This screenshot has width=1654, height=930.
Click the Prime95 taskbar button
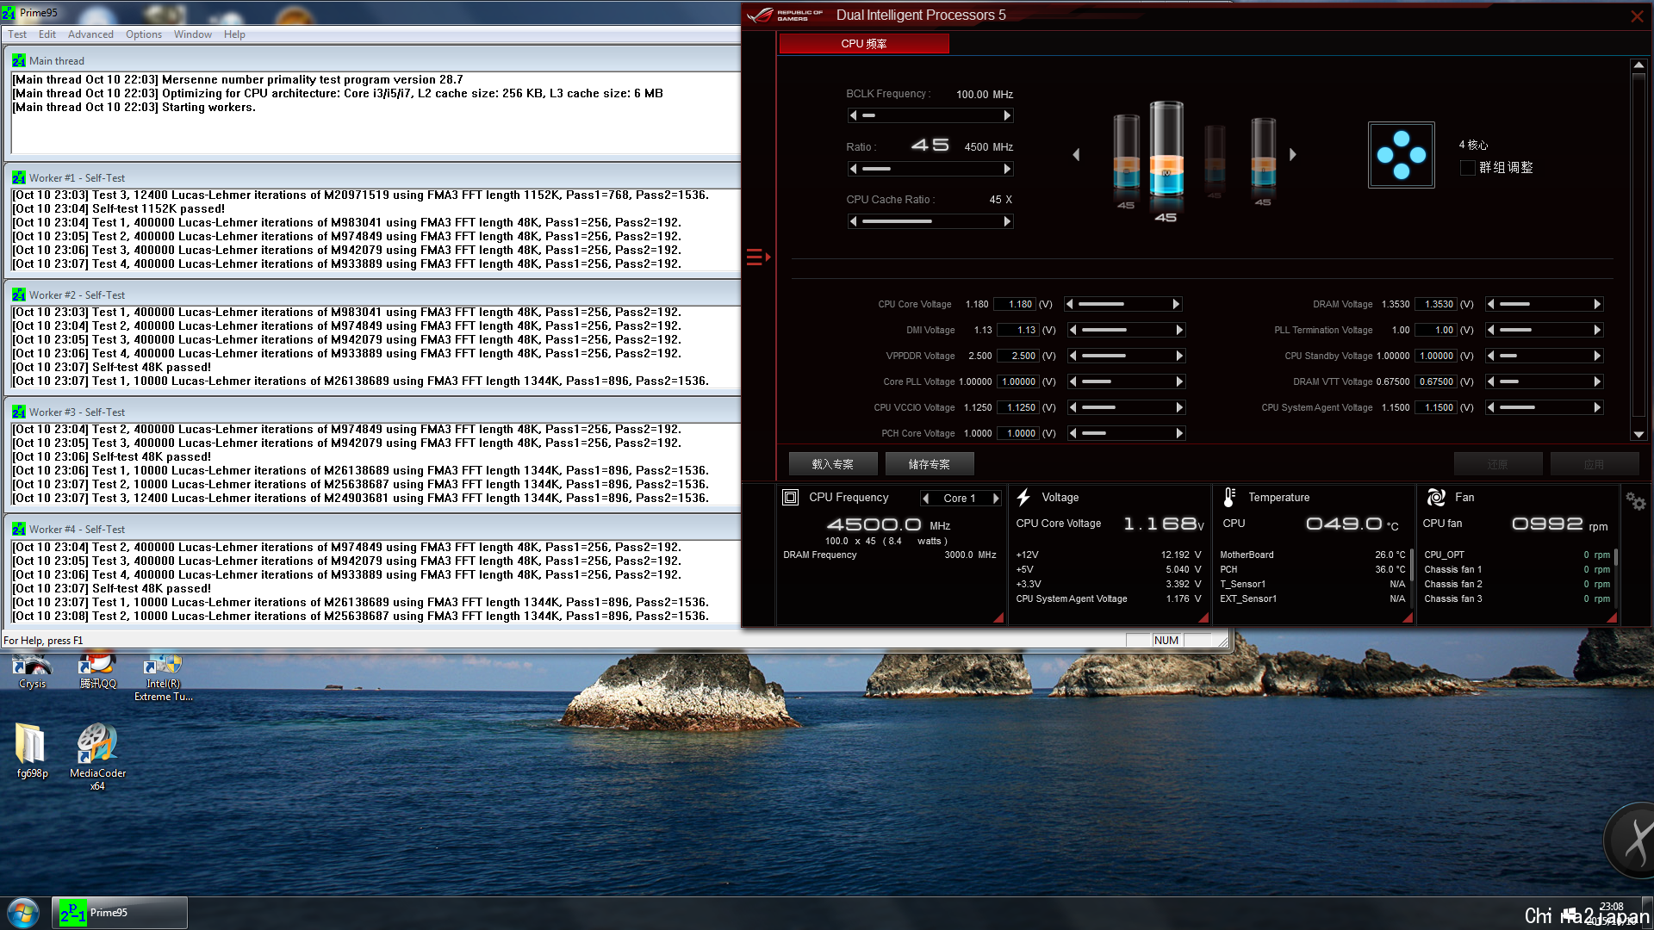coord(120,913)
